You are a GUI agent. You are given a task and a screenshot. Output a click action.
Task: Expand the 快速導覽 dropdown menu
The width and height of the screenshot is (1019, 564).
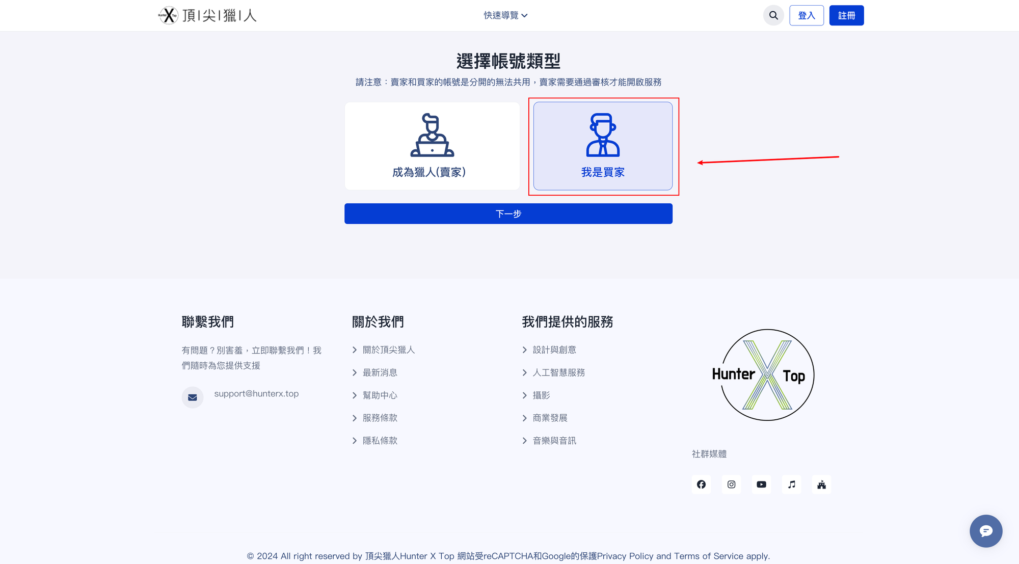point(505,15)
